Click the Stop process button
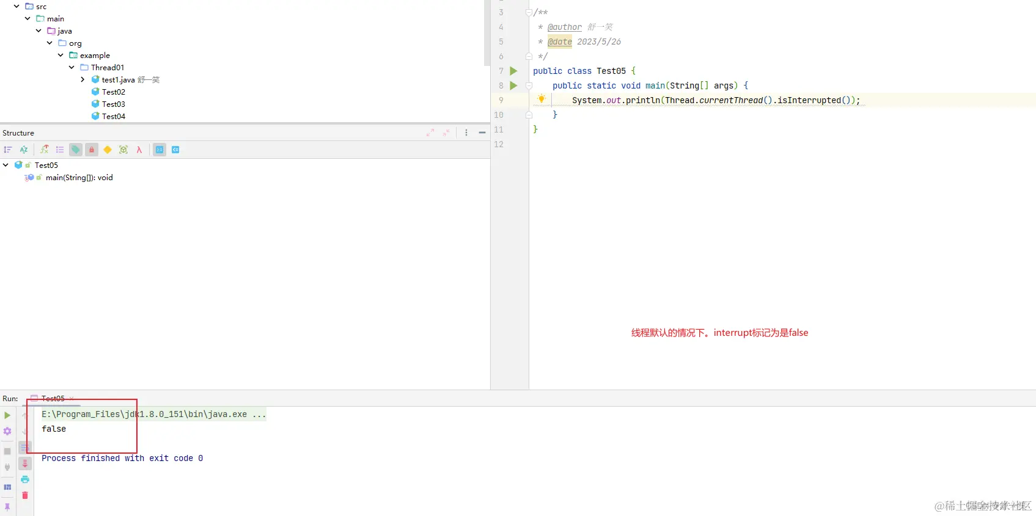This screenshot has width=1036, height=516. (x=7, y=451)
